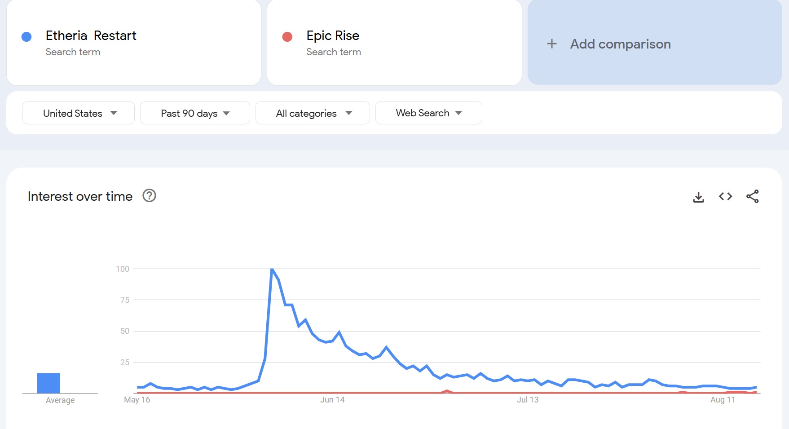Click the Jun 14 axis label
Viewport: 789px width, 429px height.
pyautogui.click(x=332, y=400)
